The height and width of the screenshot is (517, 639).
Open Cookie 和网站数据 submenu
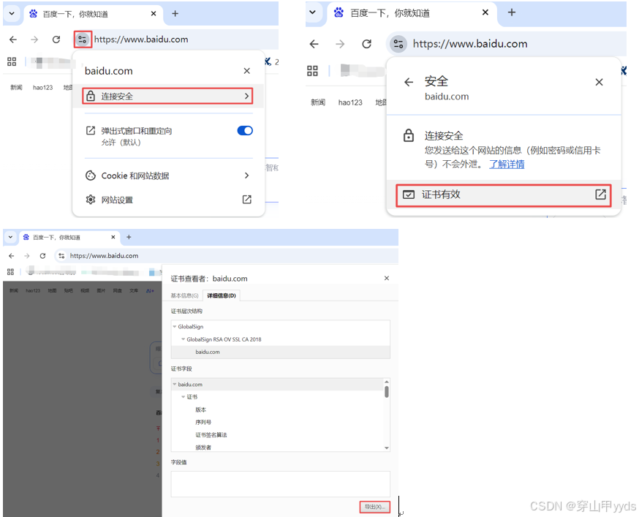click(x=167, y=176)
